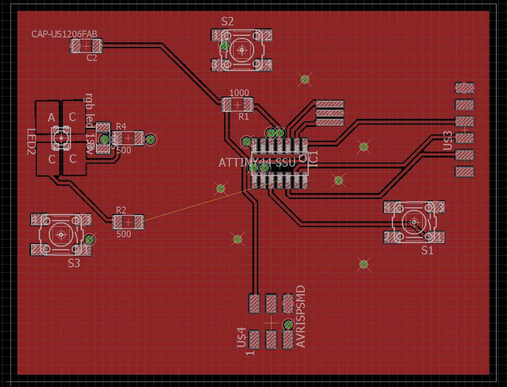The image size is (507, 387).
Task: Select the CAP-US1206FAB label text
Action: coord(65,34)
